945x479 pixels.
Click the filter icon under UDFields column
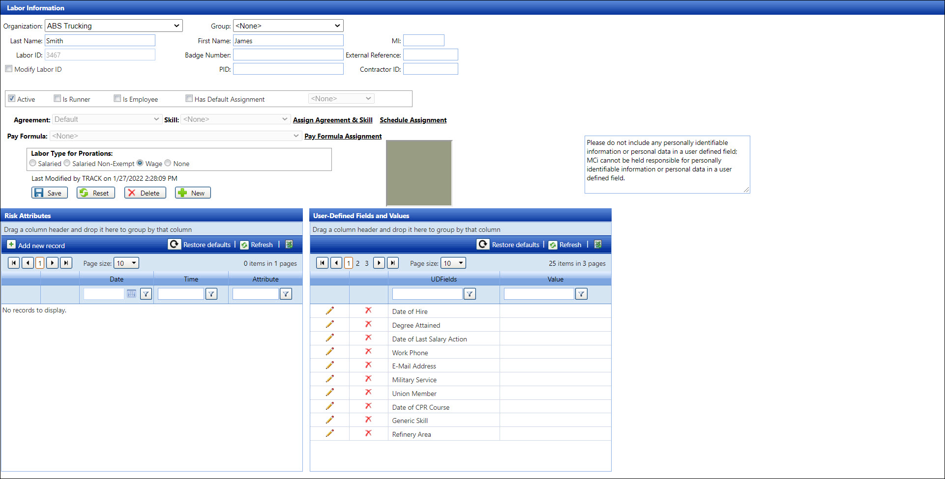[x=470, y=294]
